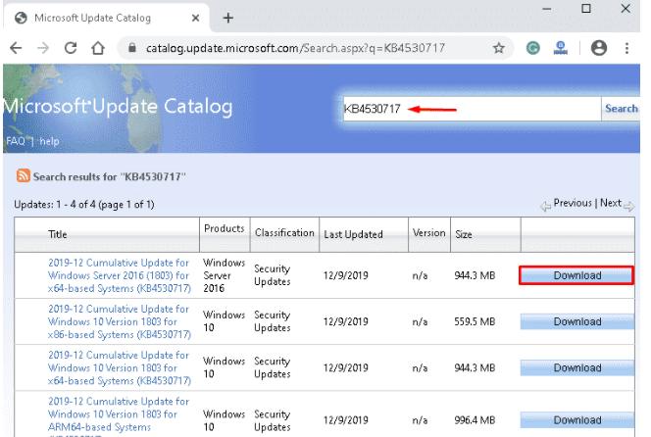Screen dimensions: 651x437
Task: Sort results by the Version column header
Action: pyautogui.click(x=428, y=233)
